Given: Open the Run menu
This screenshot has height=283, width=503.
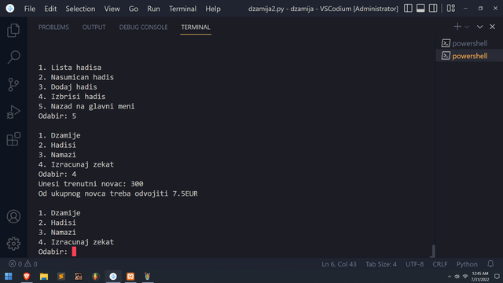Looking at the screenshot, I should point(154,9).
